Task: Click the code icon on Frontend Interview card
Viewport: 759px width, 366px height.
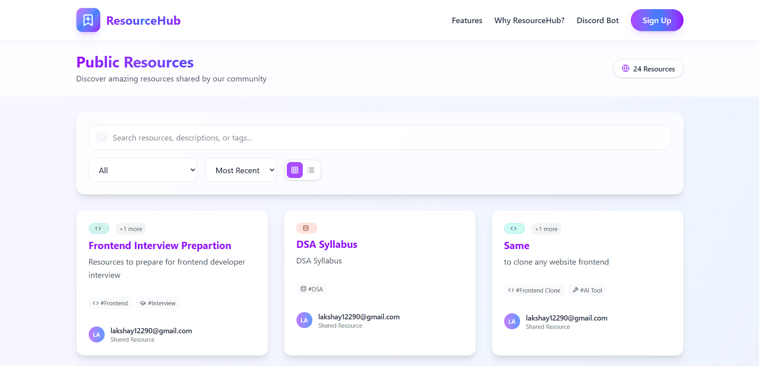Action: coord(99,228)
